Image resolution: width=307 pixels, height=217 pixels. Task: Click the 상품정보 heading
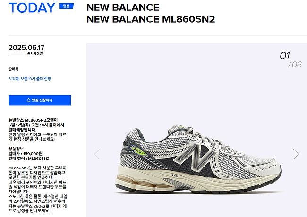tap(16, 149)
